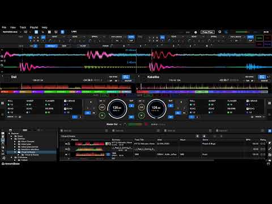Trigger deck 1 SWEEP pad FX
This screenshot has width=272, height=204.
30,103
